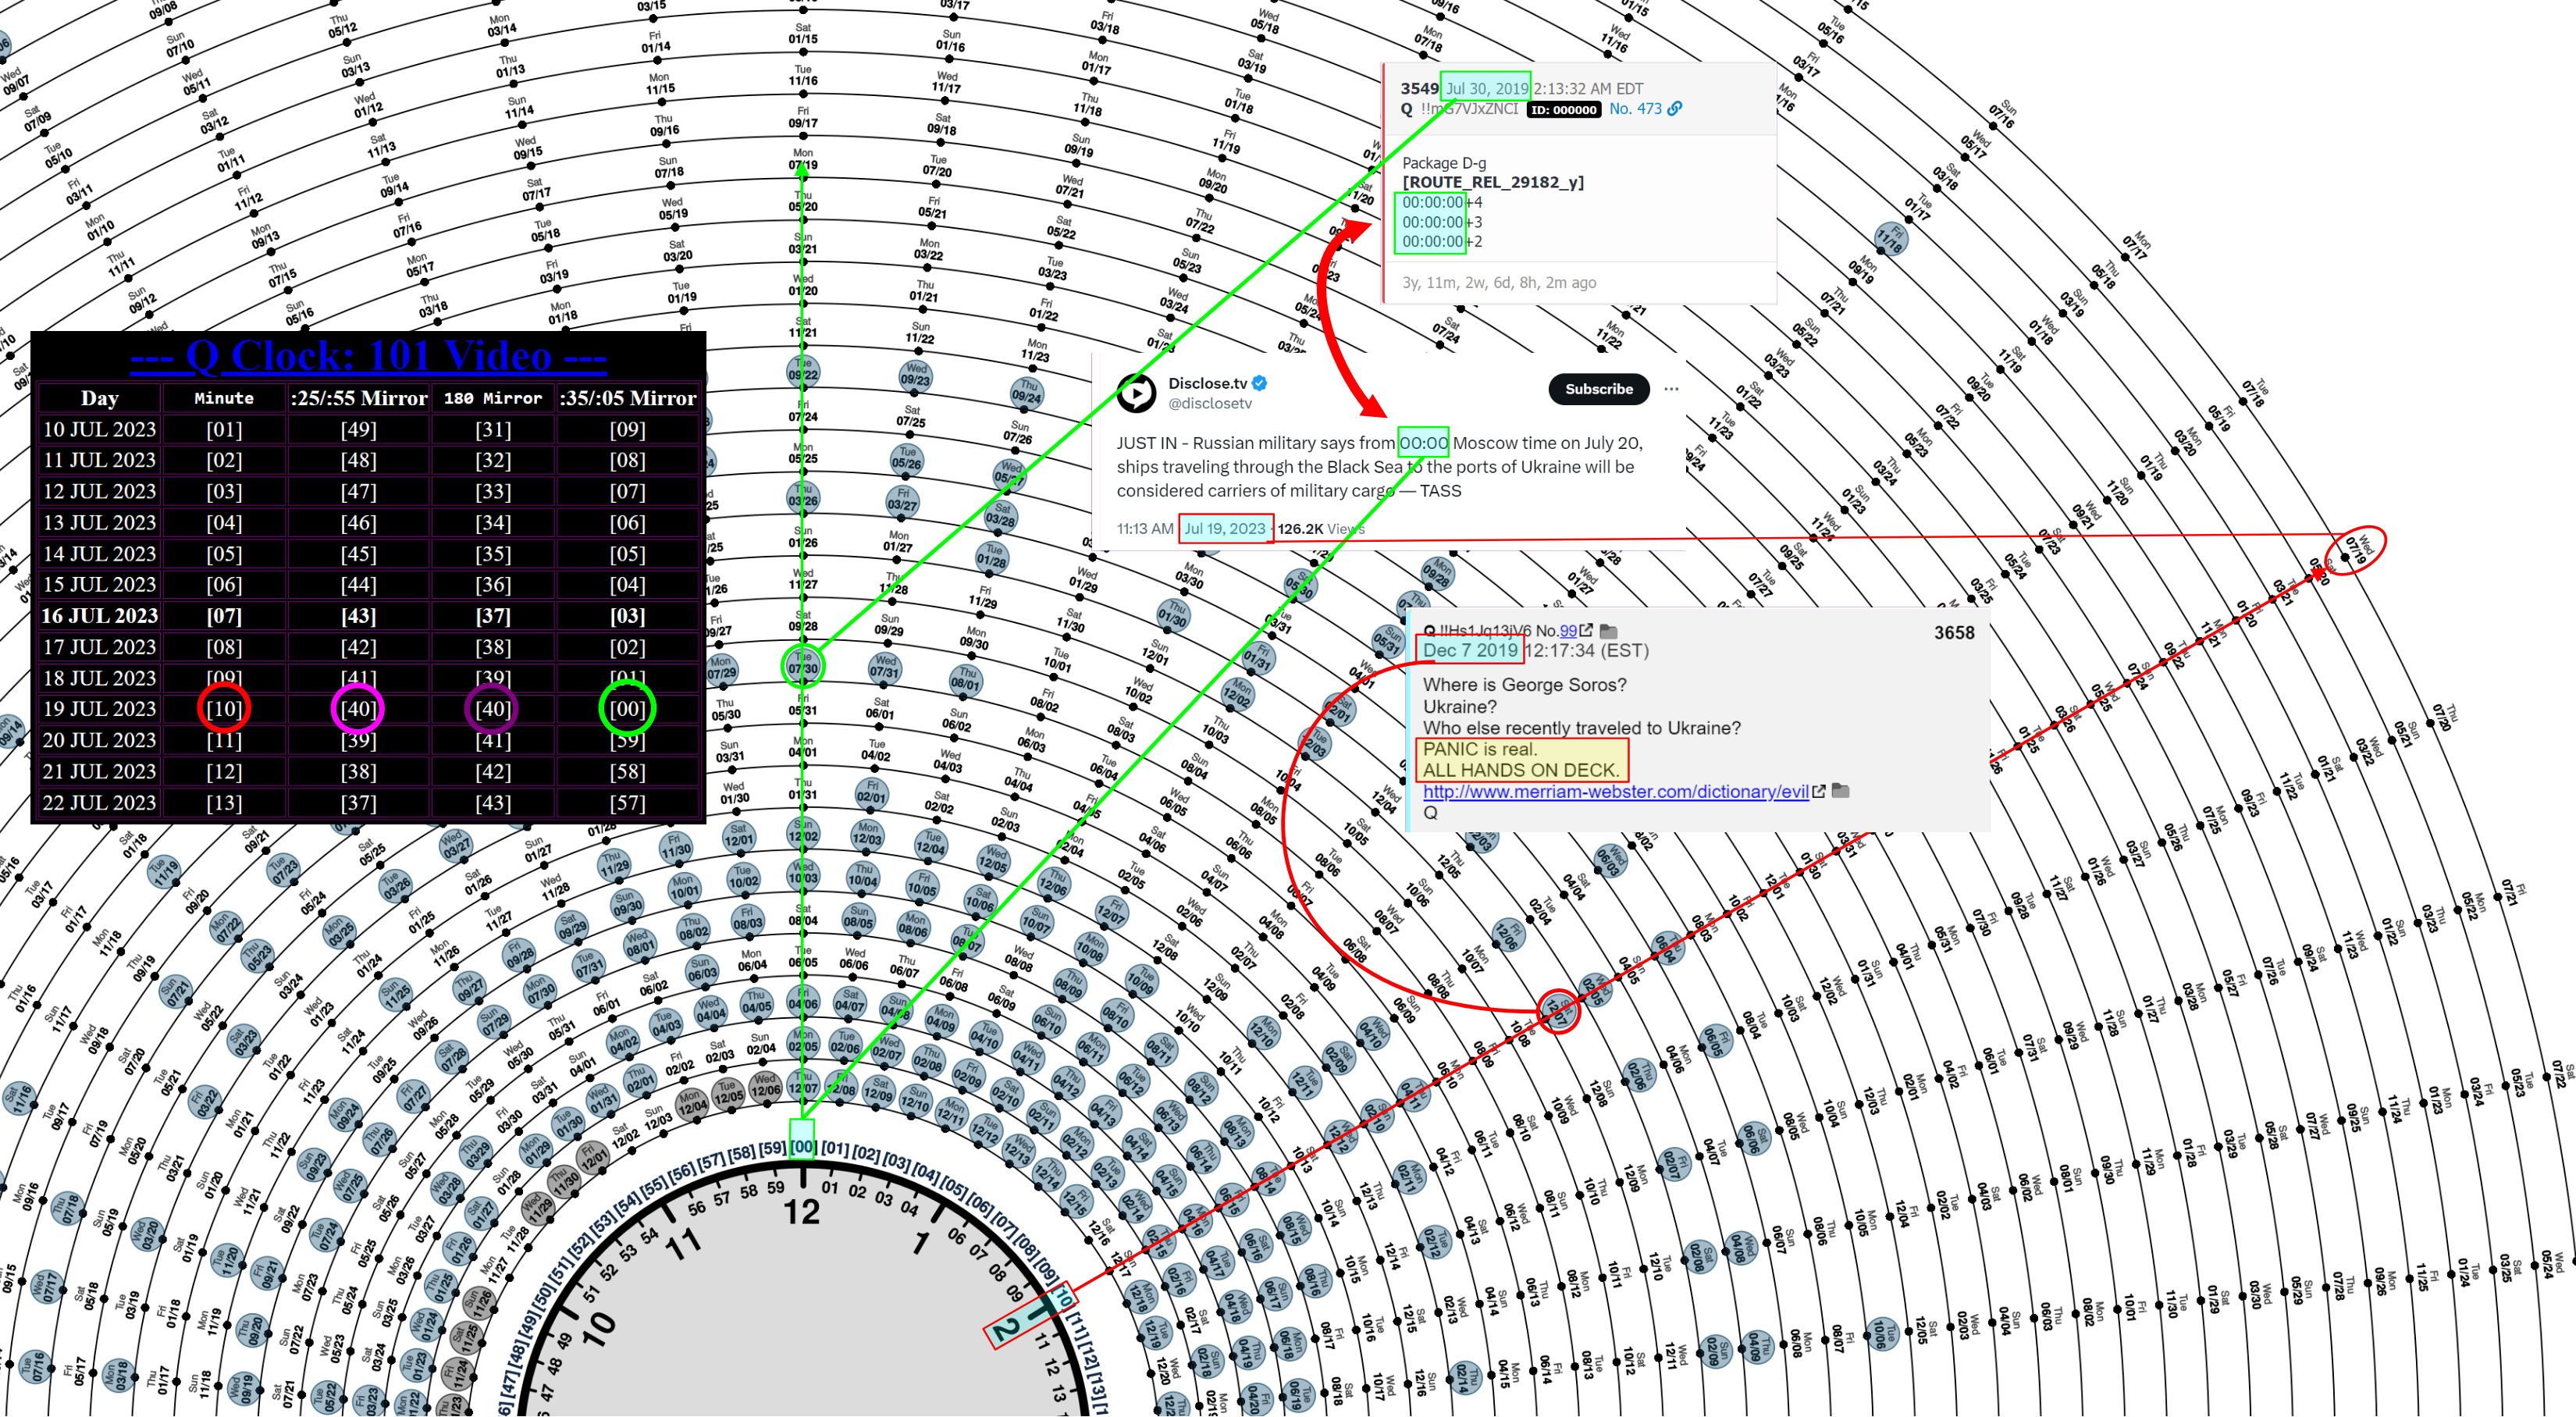Viewport: 2576px width, 1417px height.
Task: Open the No. 473 post link
Action: tap(1635, 109)
